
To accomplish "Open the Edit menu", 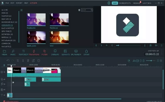I will click(x=12, y=3).
